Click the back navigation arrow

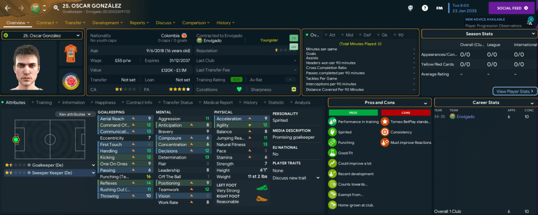(x=8, y=8)
